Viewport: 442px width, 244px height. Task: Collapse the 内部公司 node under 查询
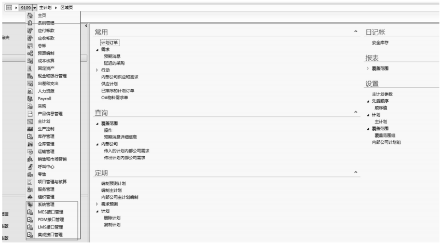coord(97,144)
